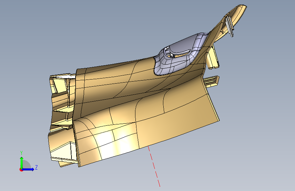Select the white clip bracket on upper arm
Image resolution: width=295 pixels, height=191 pixels.
click(230, 26)
